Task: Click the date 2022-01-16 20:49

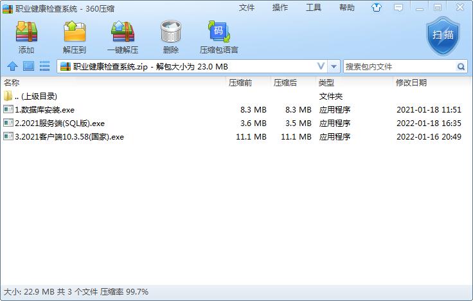Action: (x=429, y=137)
